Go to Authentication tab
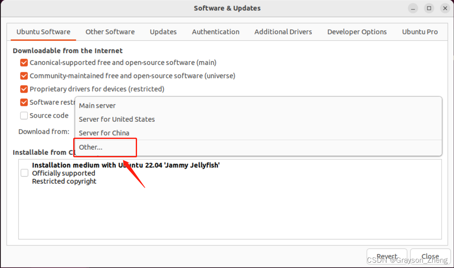The image size is (454, 268). coord(216,32)
